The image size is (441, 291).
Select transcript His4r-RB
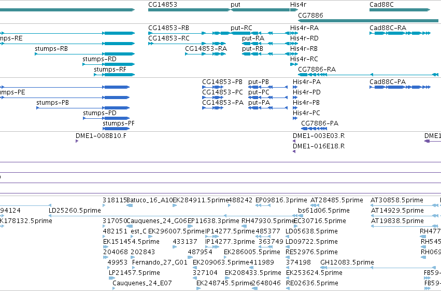tap(294, 54)
